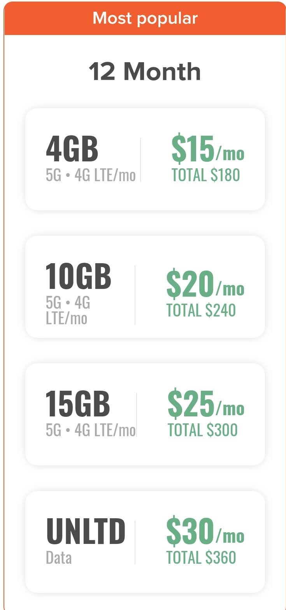Click the Data subtitle under UNLTD
The image size is (286, 610).
[x=59, y=558]
